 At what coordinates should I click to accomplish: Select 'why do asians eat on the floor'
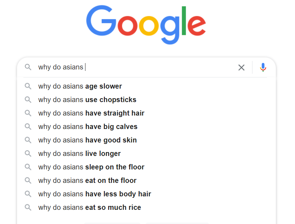tap(146, 180)
